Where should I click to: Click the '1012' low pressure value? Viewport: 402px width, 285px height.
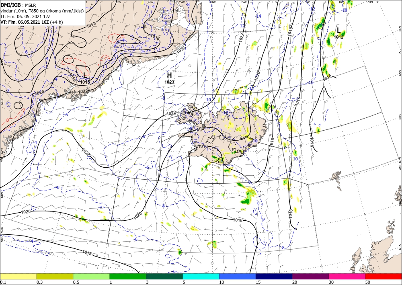pyautogui.click(x=338, y=37)
